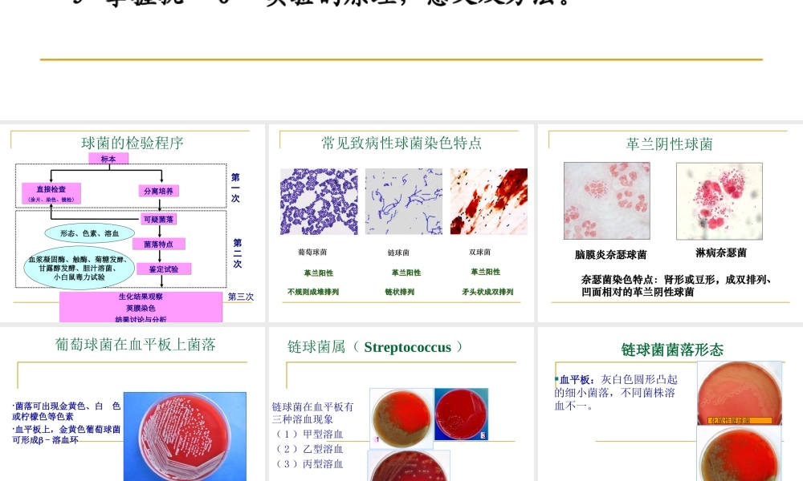Viewport: 803px width, 481px height.
Task: Expand the 第三次 stage label
Action: [240, 297]
